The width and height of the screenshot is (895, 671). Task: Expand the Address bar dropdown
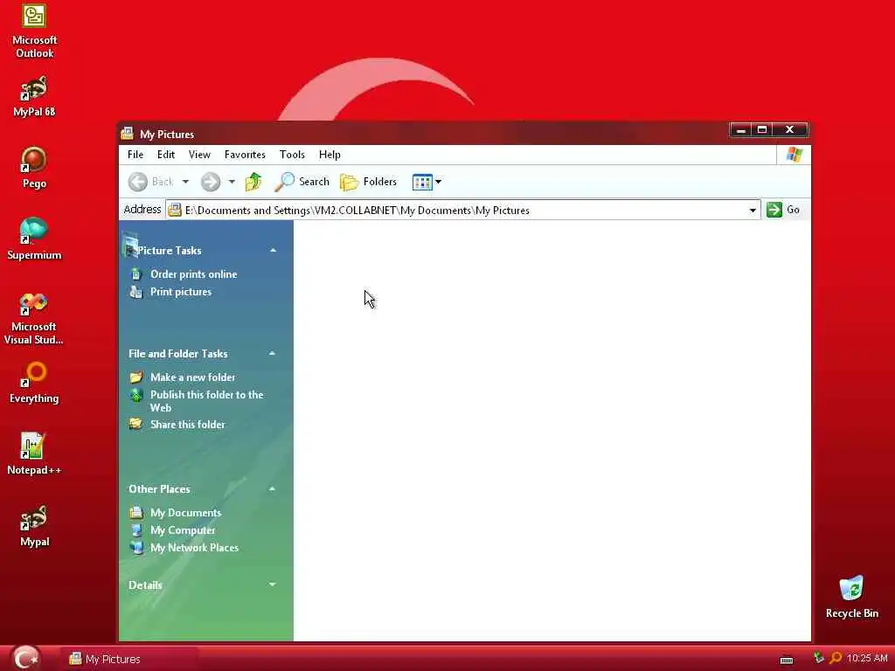753,210
